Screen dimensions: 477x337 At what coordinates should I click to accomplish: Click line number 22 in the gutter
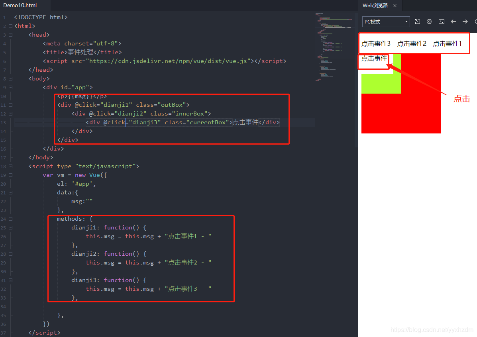3,202
